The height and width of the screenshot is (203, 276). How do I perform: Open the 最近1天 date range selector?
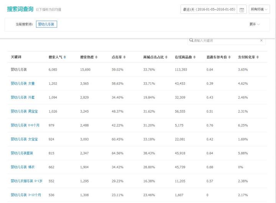coord(209,10)
